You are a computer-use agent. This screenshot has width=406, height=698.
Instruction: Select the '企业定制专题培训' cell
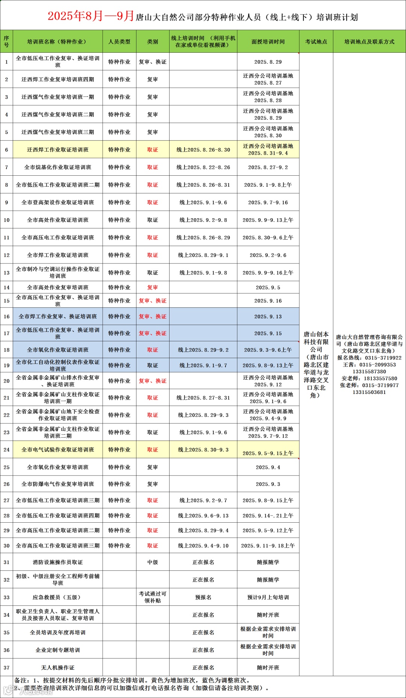click(x=58, y=650)
